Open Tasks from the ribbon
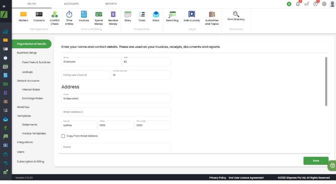The height and width of the screenshot is (184, 336). coord(141,16)
